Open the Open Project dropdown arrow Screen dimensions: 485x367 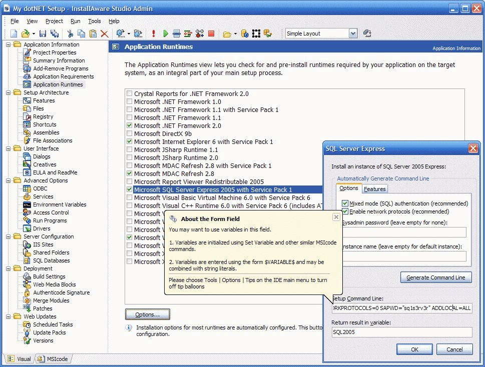pos(34,33)
